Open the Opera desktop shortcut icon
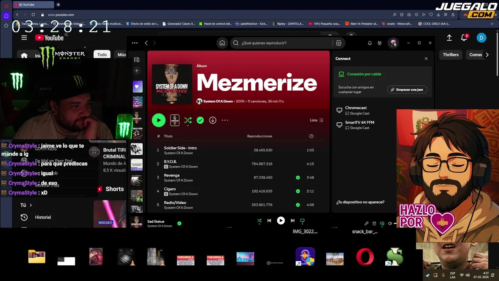Image resolution: width=499 pixels, height=281 pixels. coord(365,258)
